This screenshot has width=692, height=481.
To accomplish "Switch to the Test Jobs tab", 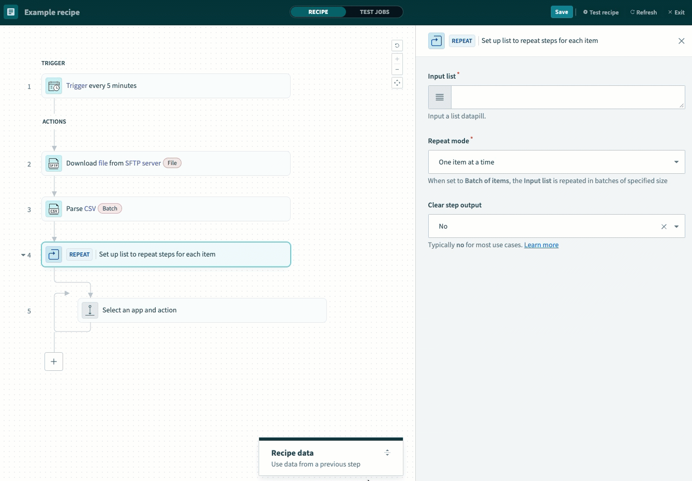I will (x=374, y=12).
